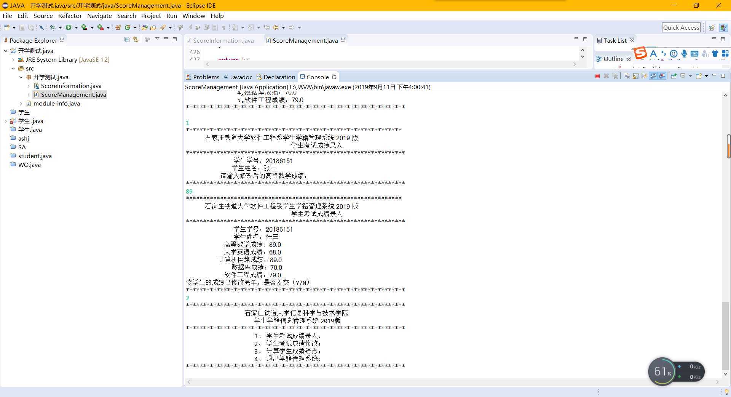Click the Back navigation arrow icon
Screen dimensions: 731x397
point(276,27)
